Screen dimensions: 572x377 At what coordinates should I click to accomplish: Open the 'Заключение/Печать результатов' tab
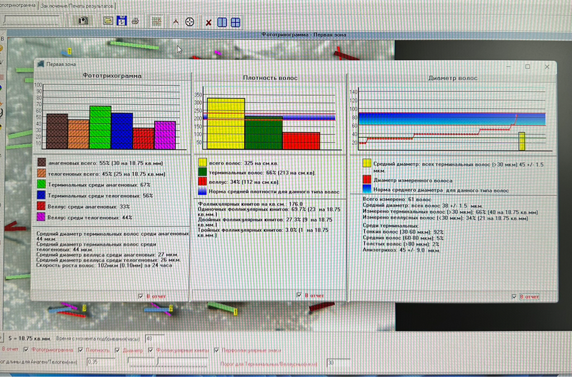tap(77, 6)
